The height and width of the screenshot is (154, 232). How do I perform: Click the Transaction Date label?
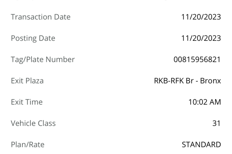(41, 17)
